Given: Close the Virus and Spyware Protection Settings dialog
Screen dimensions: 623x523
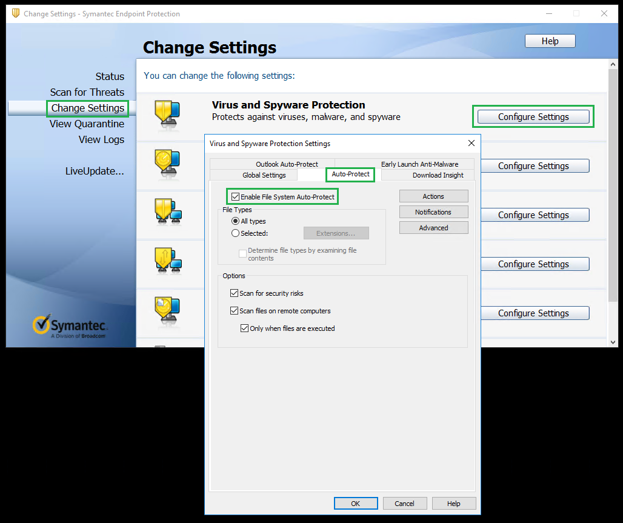Looking at the screenshot, I should [x=471, y=144].
